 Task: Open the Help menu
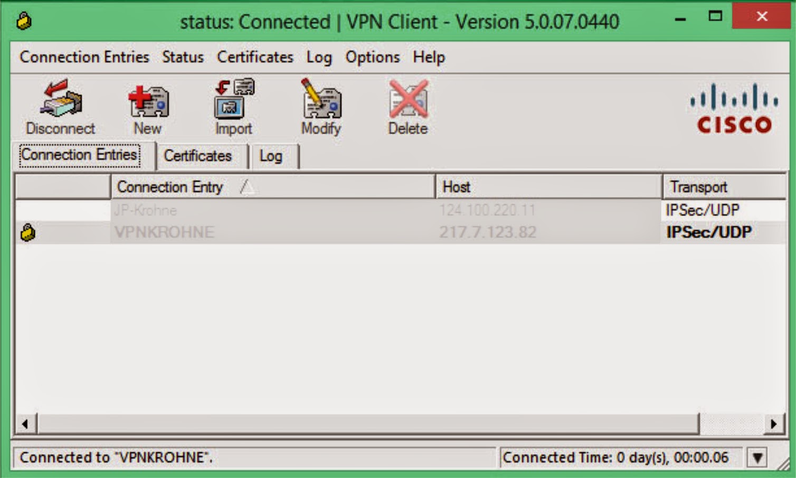[429, 57]
